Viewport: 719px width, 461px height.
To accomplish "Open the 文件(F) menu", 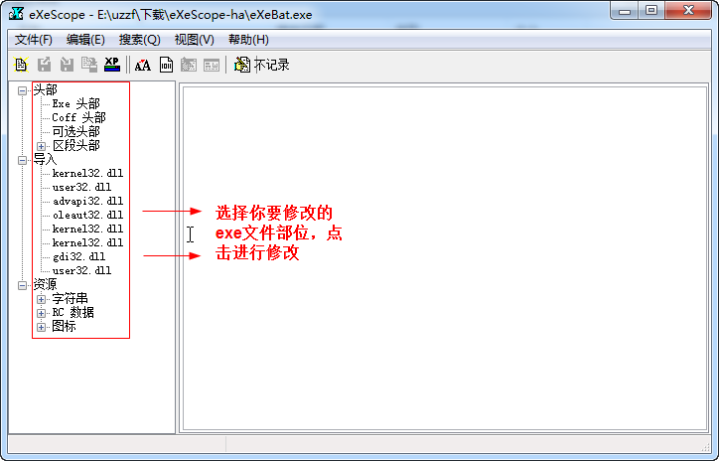I will pos(34,40).
